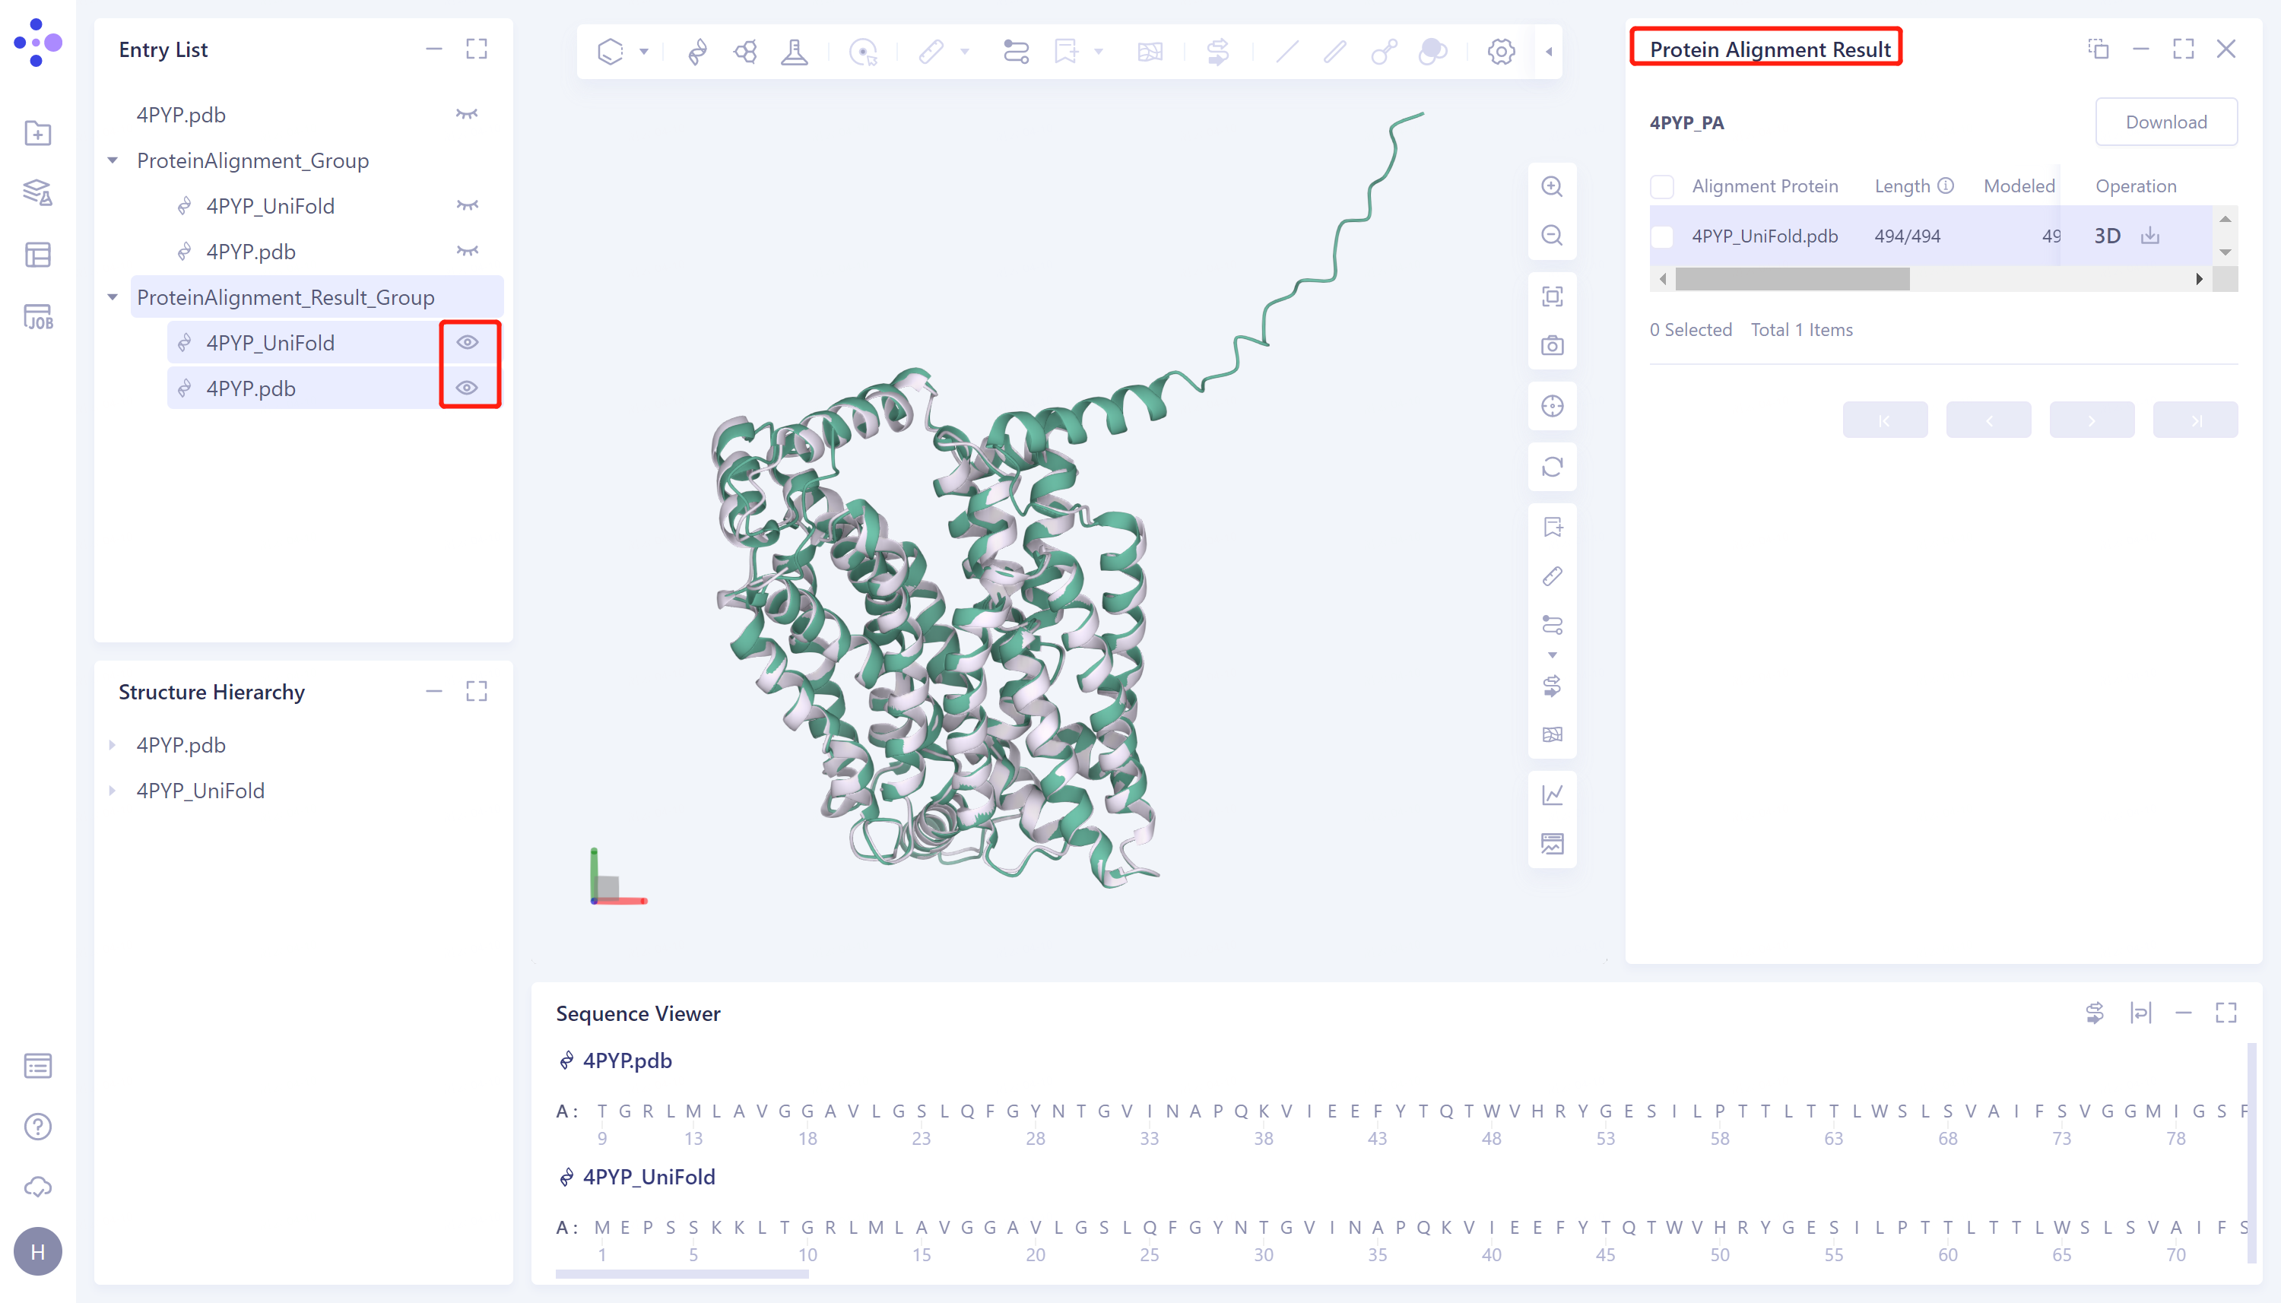Open the JOB panel in left sidebar

(37, 317)
